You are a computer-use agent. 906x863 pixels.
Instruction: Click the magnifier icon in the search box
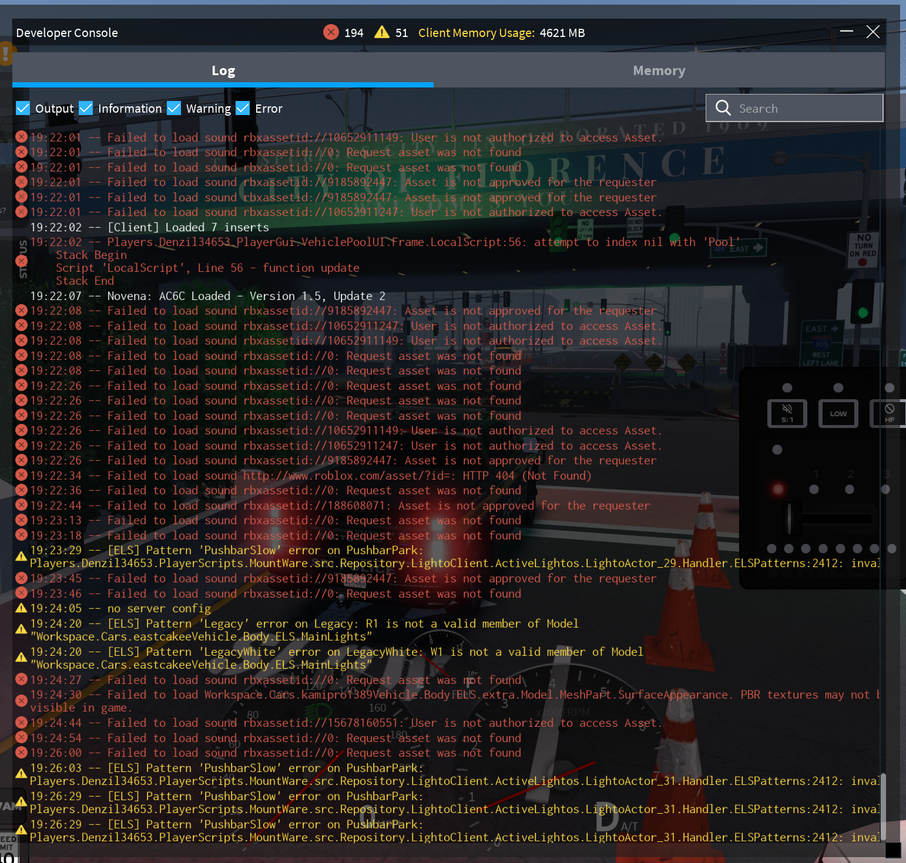[723, 108]
